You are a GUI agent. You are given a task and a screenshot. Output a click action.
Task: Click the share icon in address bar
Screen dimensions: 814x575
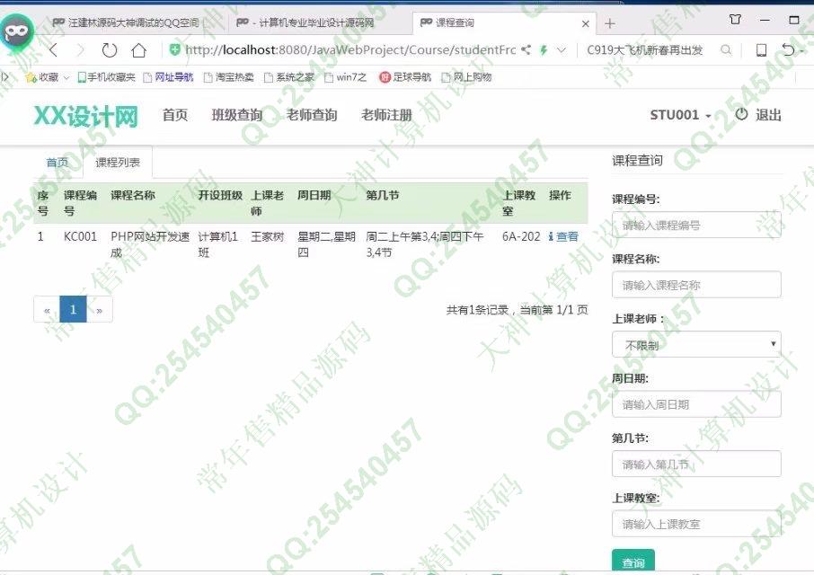point(526,49)
